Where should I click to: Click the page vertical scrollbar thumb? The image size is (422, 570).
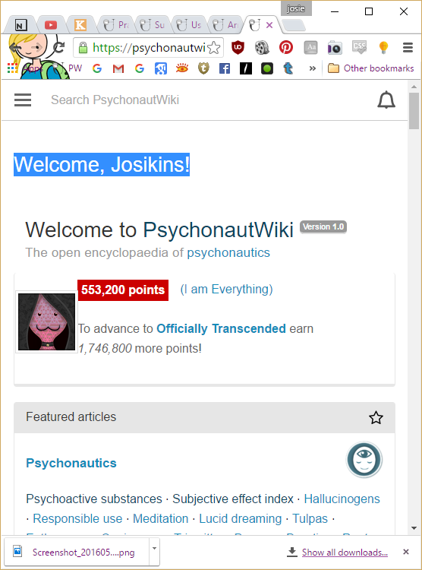point(414,111)
